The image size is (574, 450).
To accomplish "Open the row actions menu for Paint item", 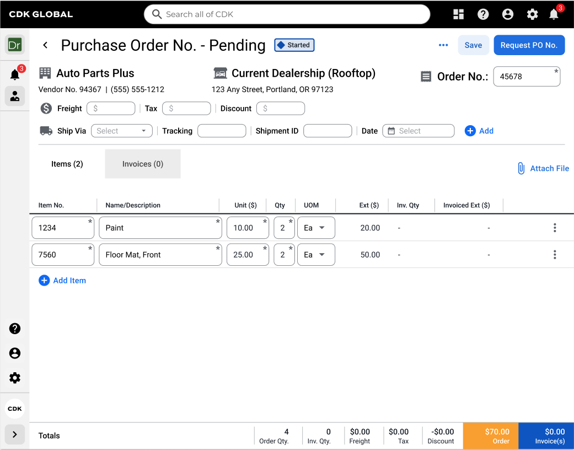I will 555,227.
